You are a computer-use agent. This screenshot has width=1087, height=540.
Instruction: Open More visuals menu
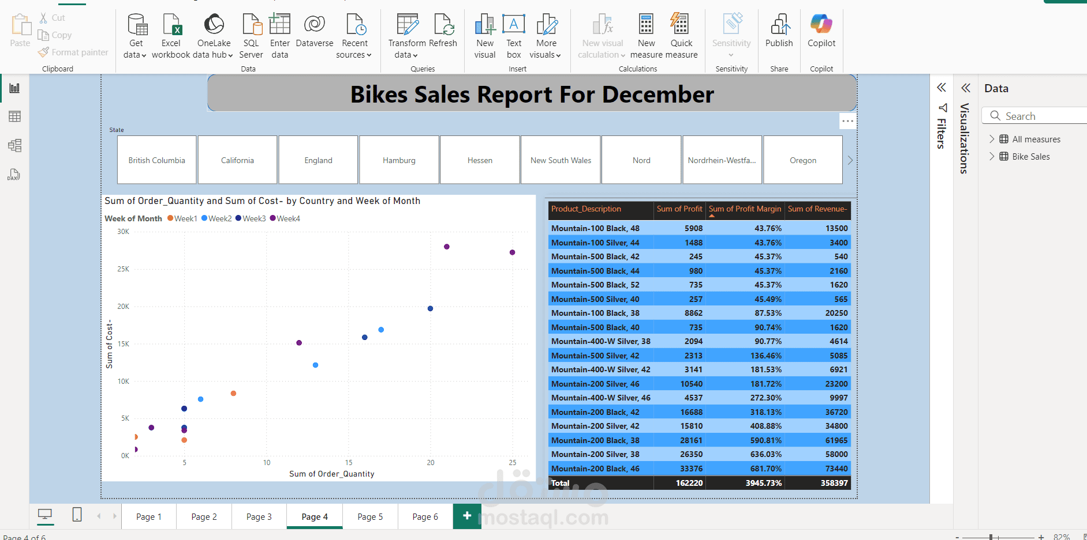click(546, 36)
